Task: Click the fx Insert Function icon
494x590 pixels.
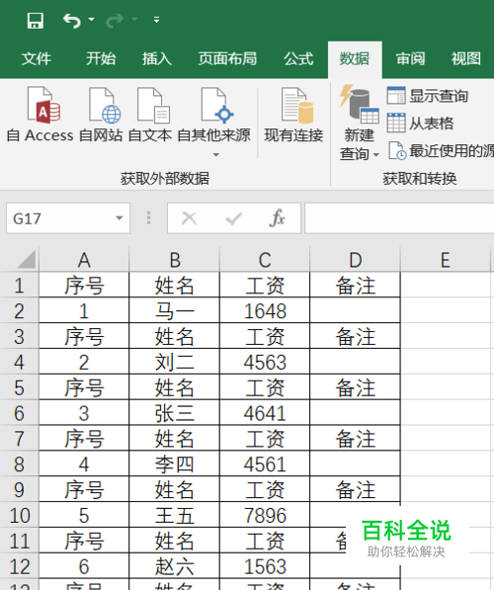Action: coord(278,218)
